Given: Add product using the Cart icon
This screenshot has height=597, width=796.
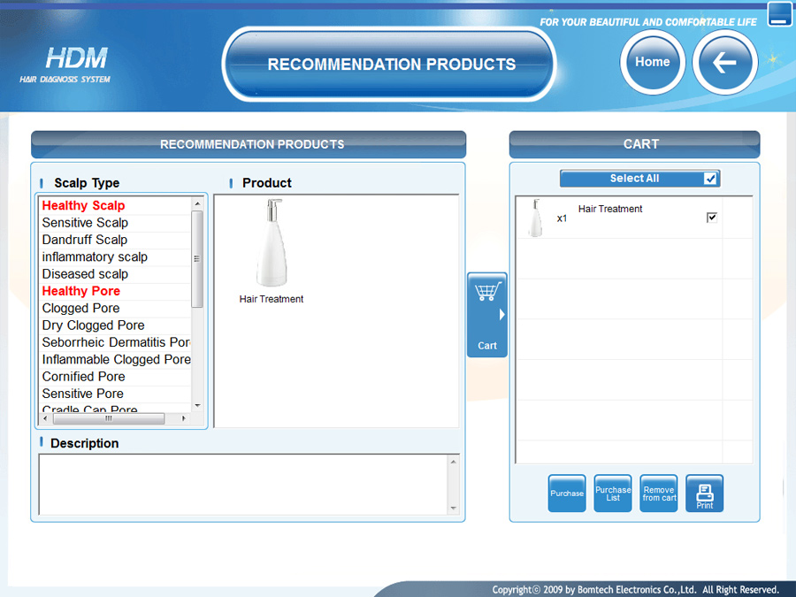Looking at the screenshot, I should click(x=486, y=315).
